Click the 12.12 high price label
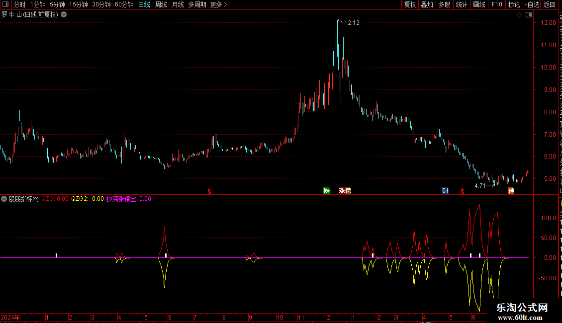Viewport: 562px width, 323px height. click(352, 22)
